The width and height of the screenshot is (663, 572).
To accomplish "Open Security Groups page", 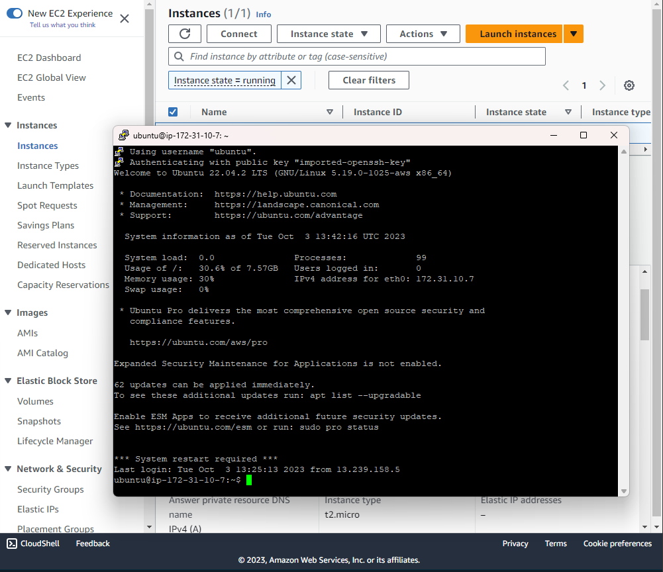I will coord(50,489).
